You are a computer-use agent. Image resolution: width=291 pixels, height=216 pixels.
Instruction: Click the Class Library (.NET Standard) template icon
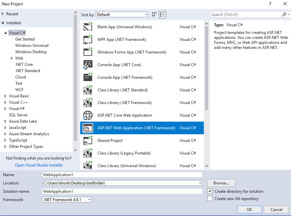pos(88,90)
